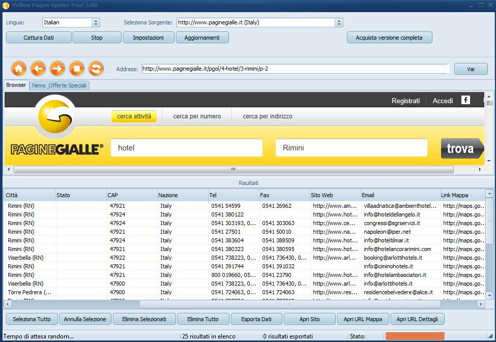Click the Nazione column header

tap(183, 195)
